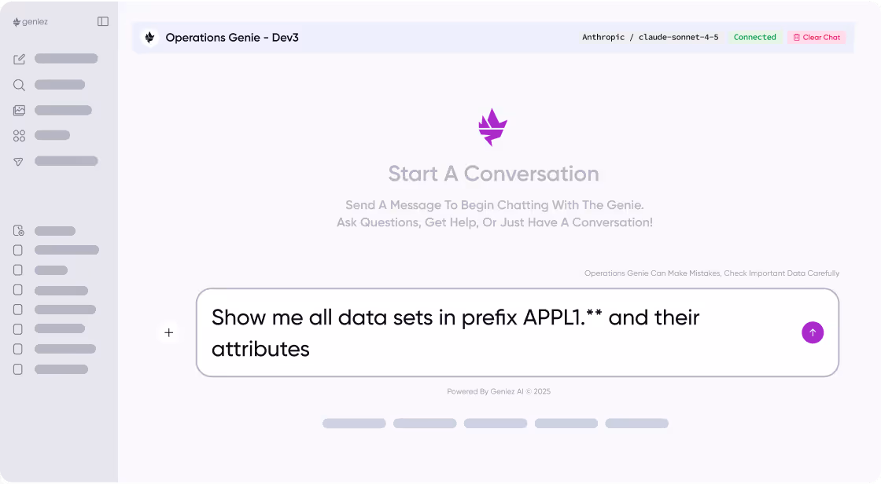The height and width of the screenshot is (484, 881).
Task: Check the first checkbox in the sidebar list
Action: pos(18,250)
